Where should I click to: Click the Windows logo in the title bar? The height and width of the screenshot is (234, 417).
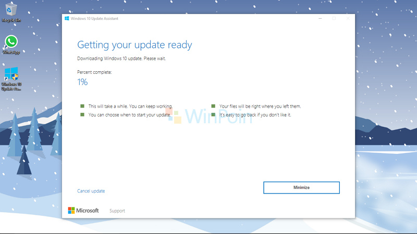pos(67,18)
